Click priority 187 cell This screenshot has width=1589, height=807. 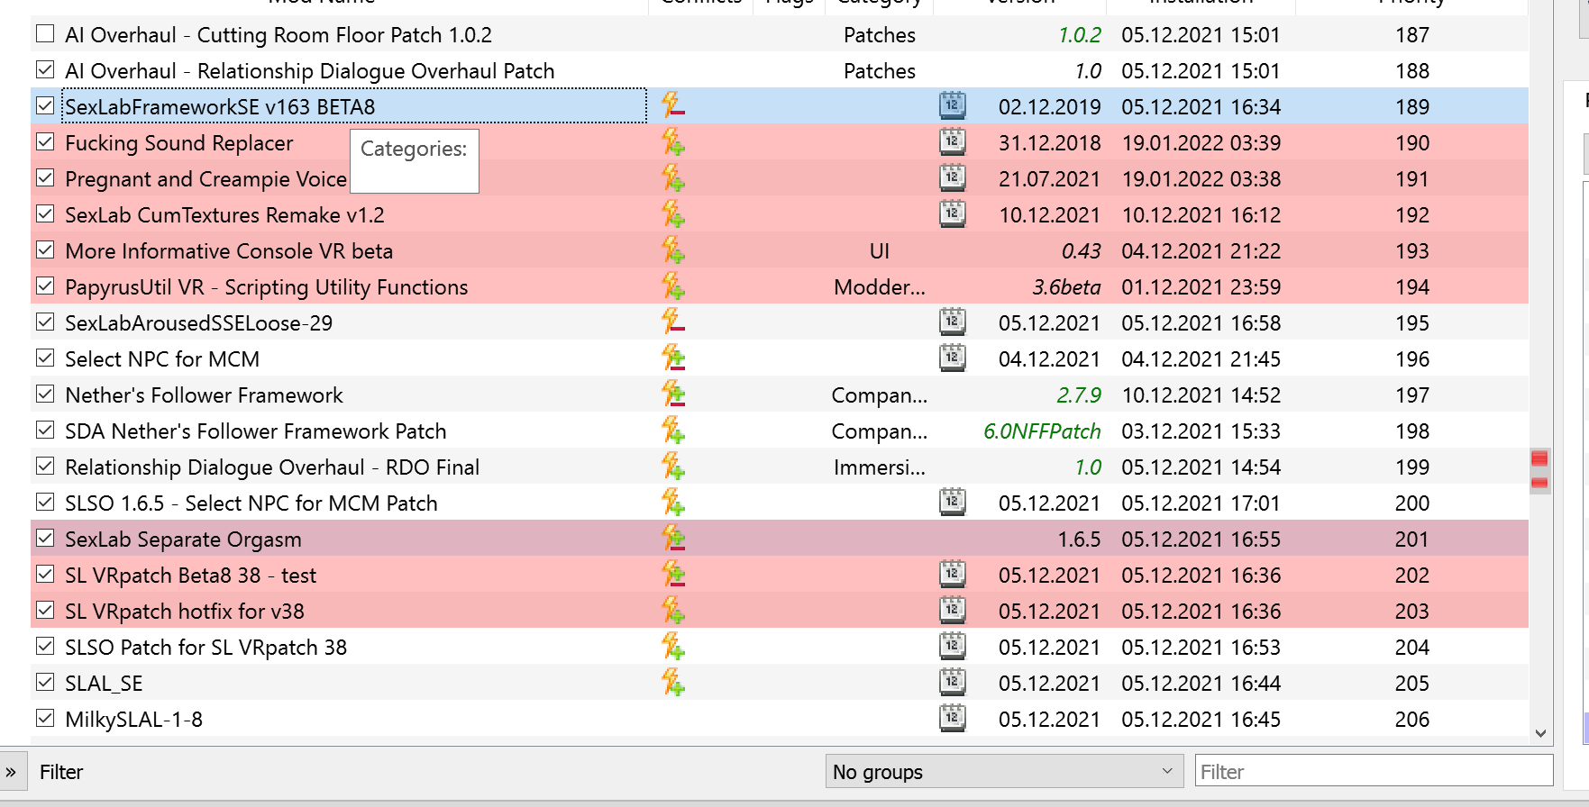(1412, 35)
